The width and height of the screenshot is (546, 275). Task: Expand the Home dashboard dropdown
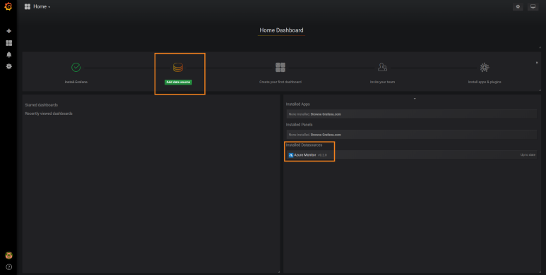click(37, 6)
